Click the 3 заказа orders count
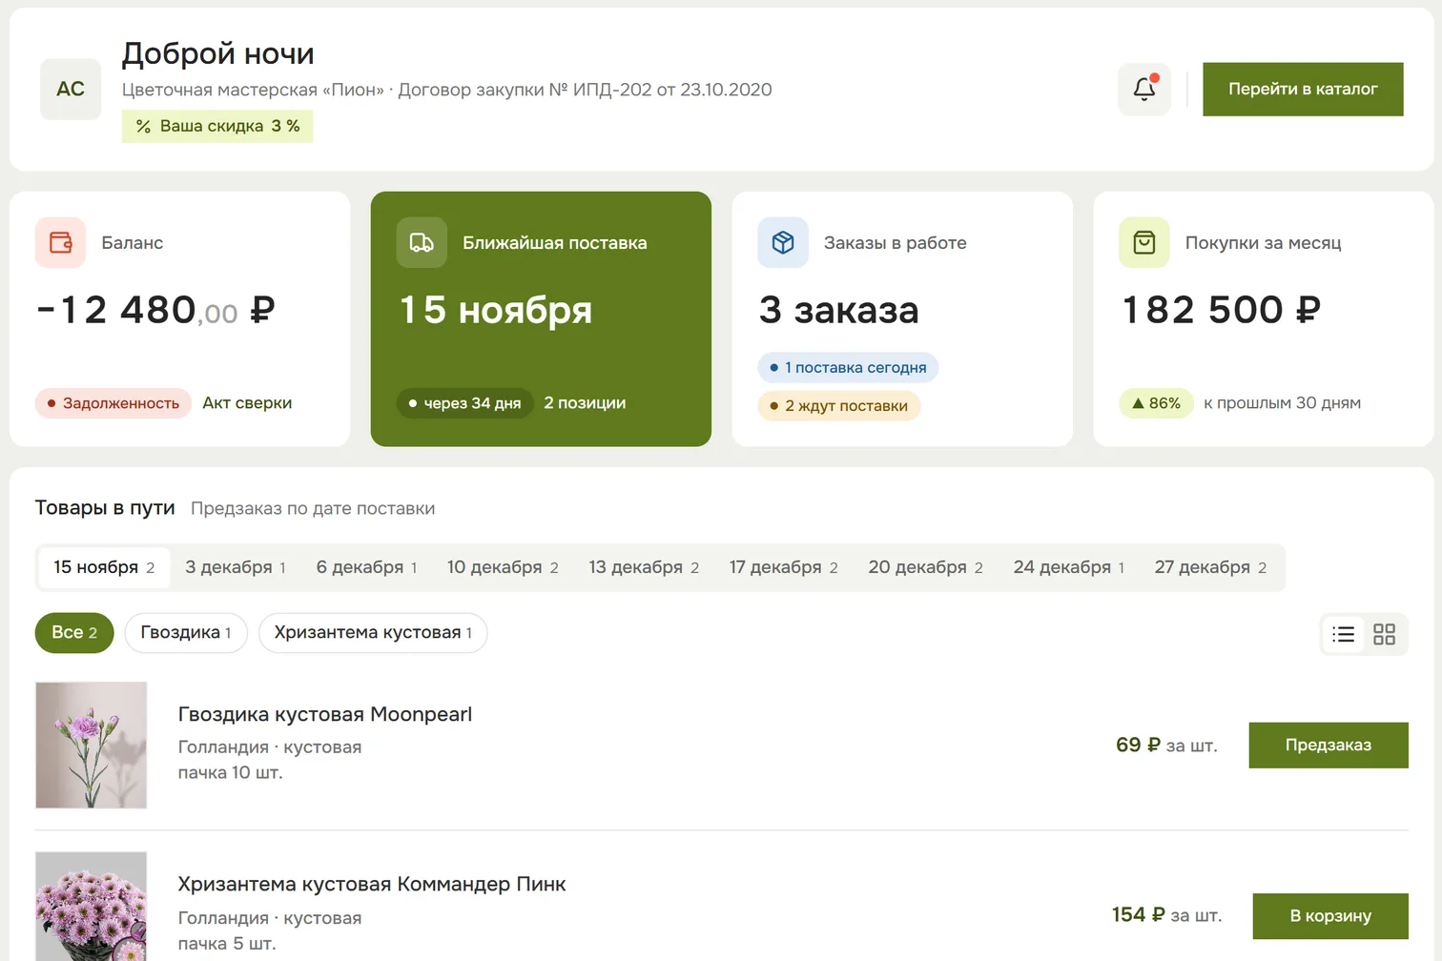The width and height of the screenshot is (1442, 961). pos(839,310)
